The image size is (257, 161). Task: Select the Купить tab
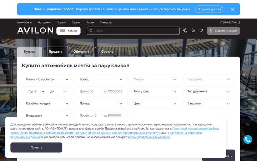click(30, 52)
